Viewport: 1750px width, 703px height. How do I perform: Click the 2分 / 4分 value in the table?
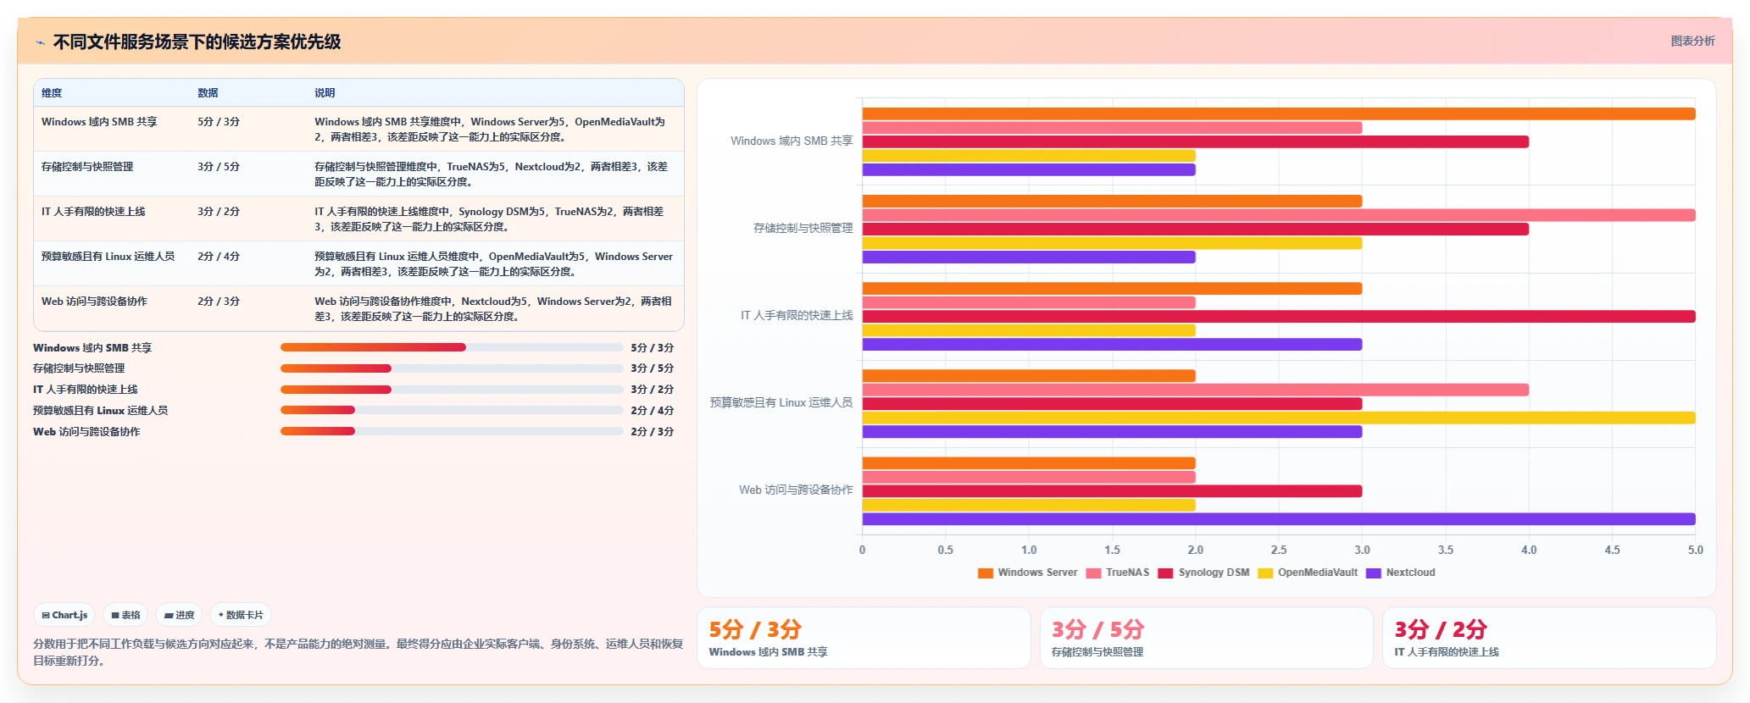219,257
